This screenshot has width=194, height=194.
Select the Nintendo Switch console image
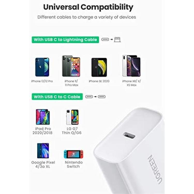coord(73,154)
